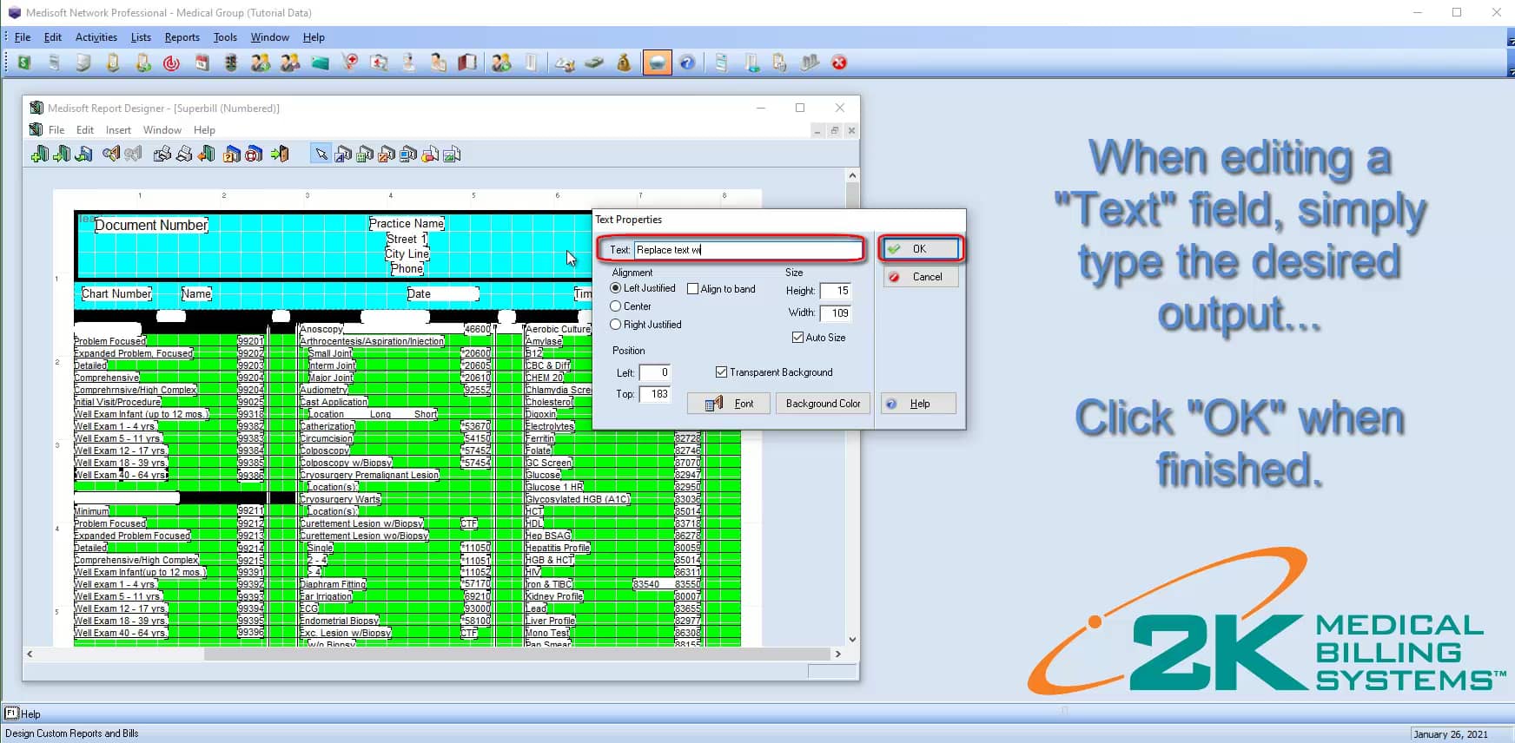Select the data field insert tool

coord(365,155)
